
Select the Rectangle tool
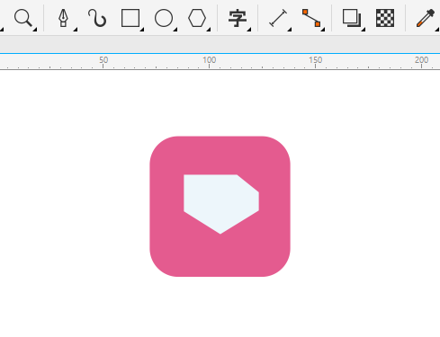click(130, 18)
